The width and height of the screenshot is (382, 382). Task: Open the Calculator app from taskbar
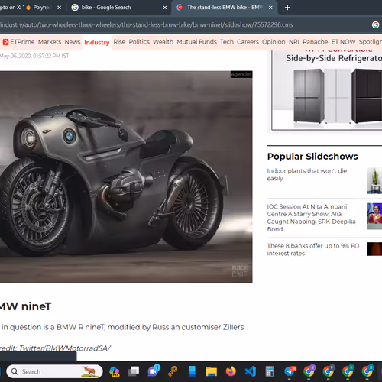click(270, 371)
